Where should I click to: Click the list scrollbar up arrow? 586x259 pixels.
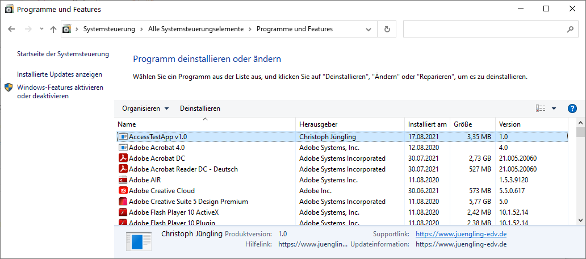pyautogui.click(x=580, y=123)
